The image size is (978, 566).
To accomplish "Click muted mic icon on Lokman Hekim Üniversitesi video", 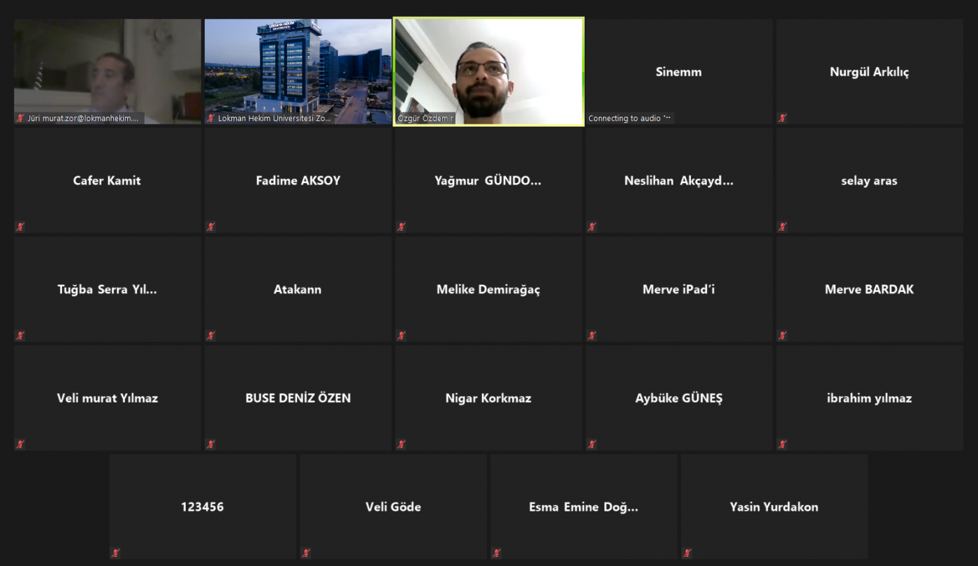I will [211, 118].
